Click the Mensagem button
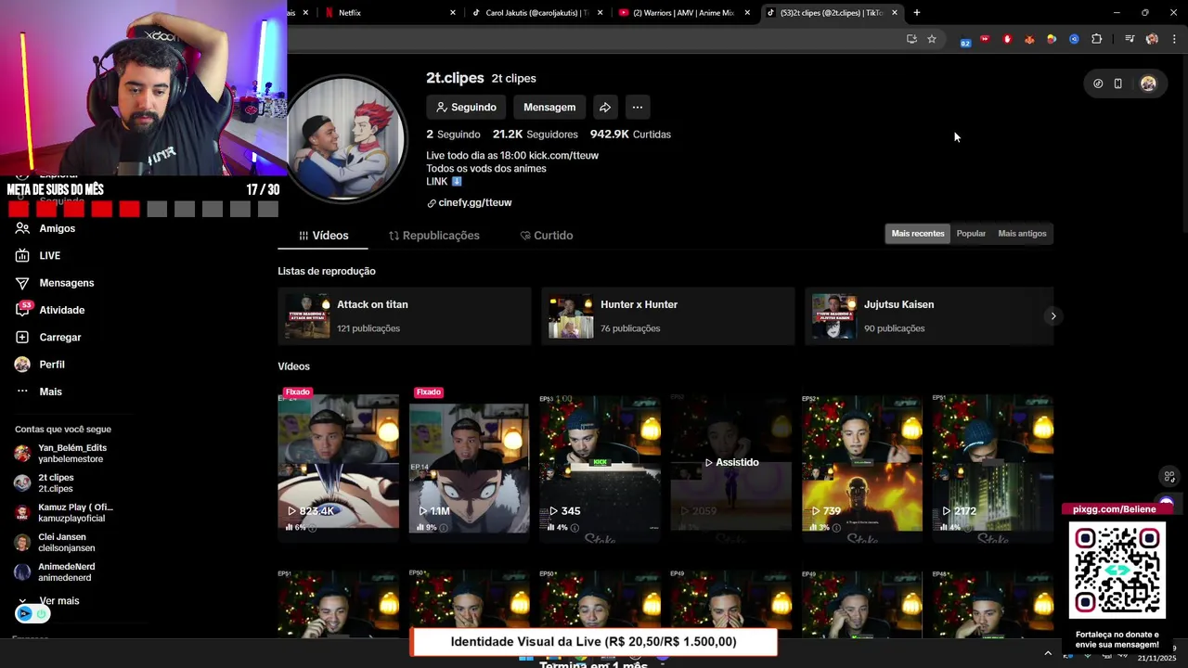This screenshot has width=1188, height=668. [x=549, y=108]
